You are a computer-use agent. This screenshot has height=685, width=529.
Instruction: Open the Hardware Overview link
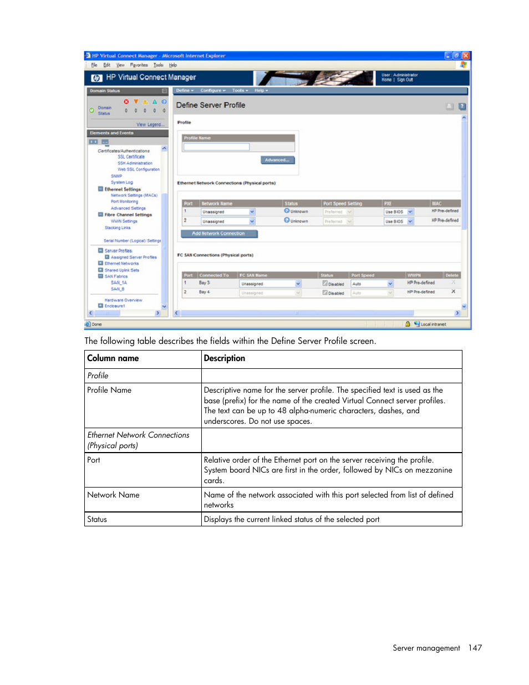[x=123, y=300]
